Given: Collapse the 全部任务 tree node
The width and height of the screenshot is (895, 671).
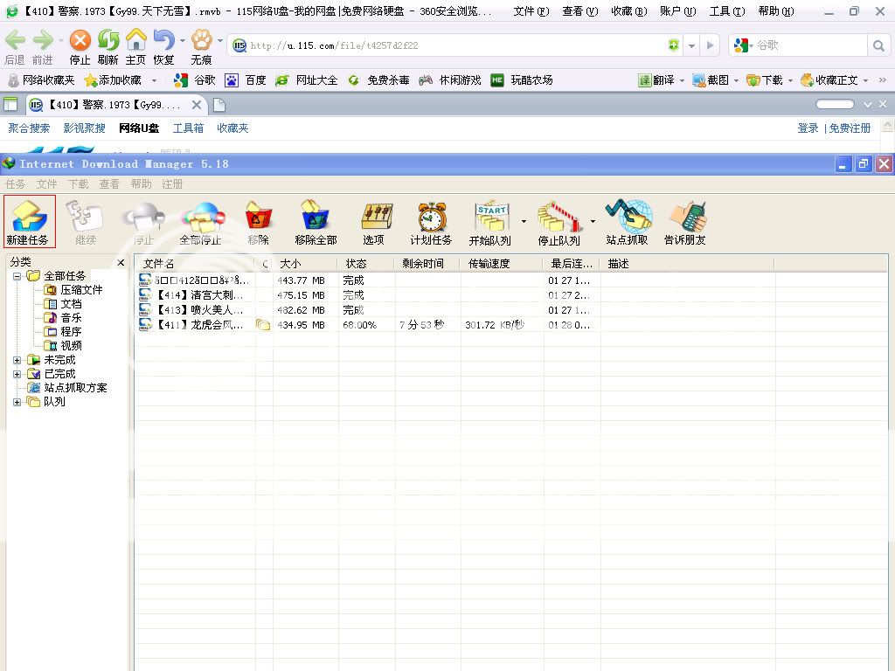Looking at the screenshot, I should coord(17,276).
